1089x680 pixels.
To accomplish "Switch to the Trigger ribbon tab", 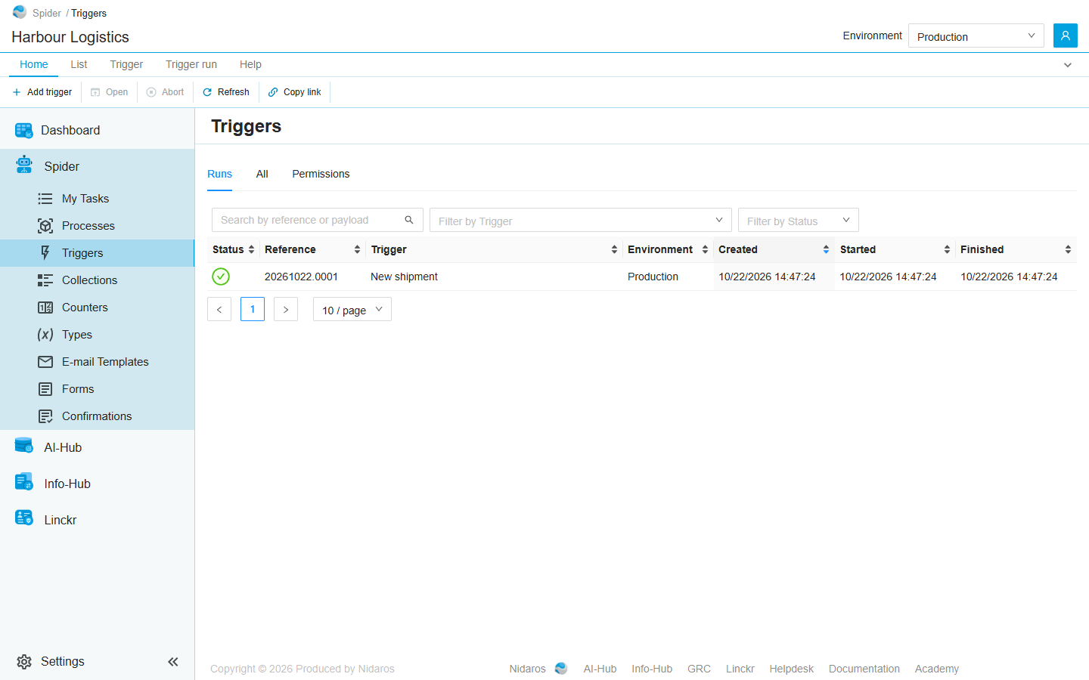I will pos(126,64).
